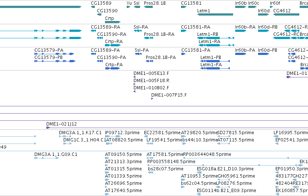
Task: Click the AT17640.5prime EST
Action: pyautogui.click(x=107, y=194)
